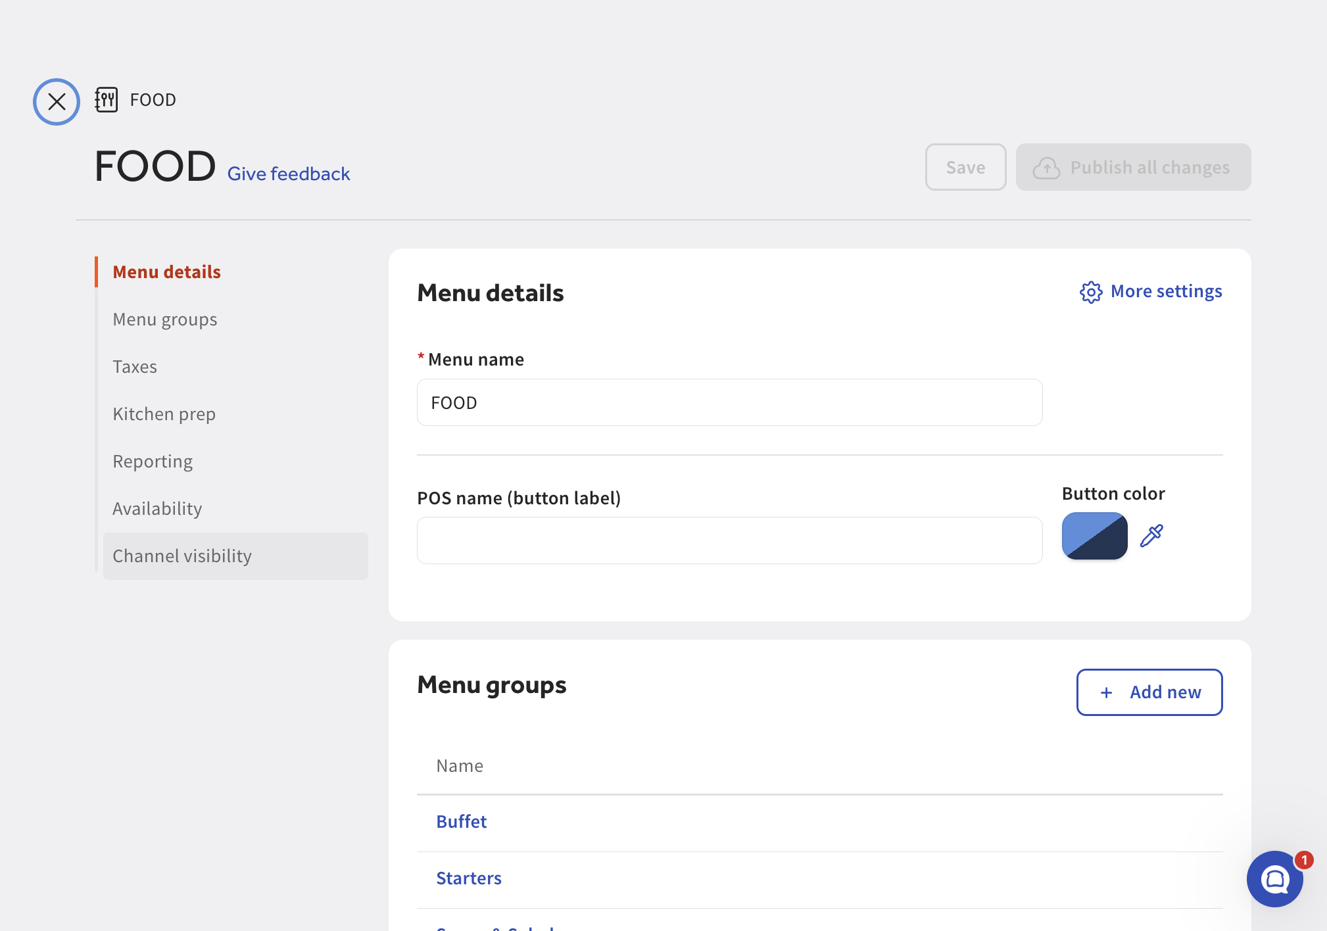Screen dimensions: 1327x931
Task: Close the FOOD menu editor
Action: (57, 101)
